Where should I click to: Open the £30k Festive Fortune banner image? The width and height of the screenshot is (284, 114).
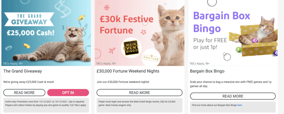pos(140,33)
